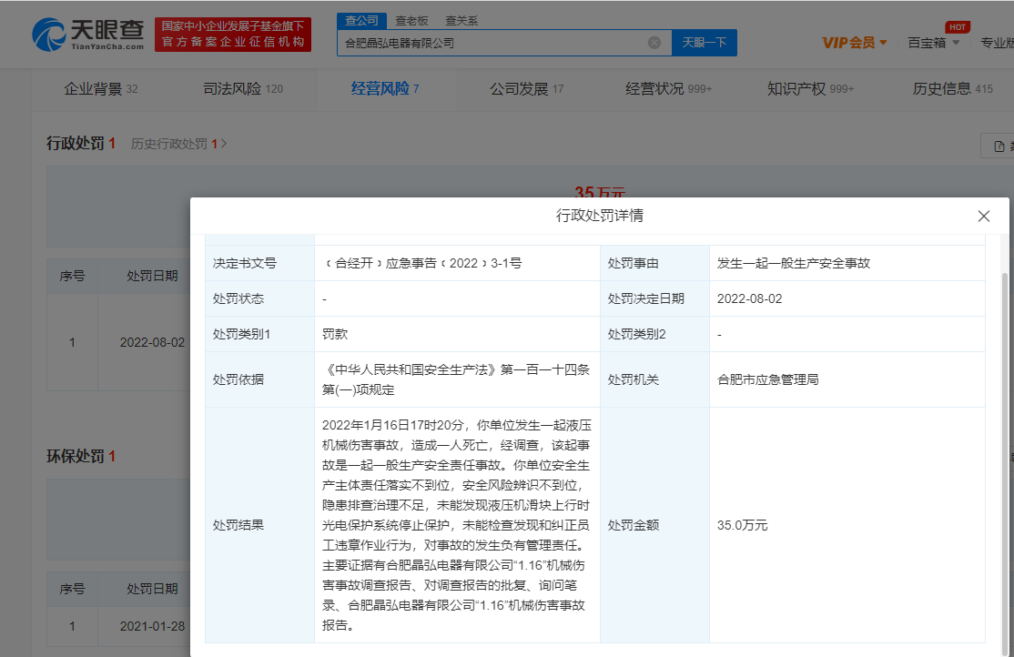This screenshot has width=1014, height=657.
Task: Click the TianYanCha logo
Action: pos(88,35)
